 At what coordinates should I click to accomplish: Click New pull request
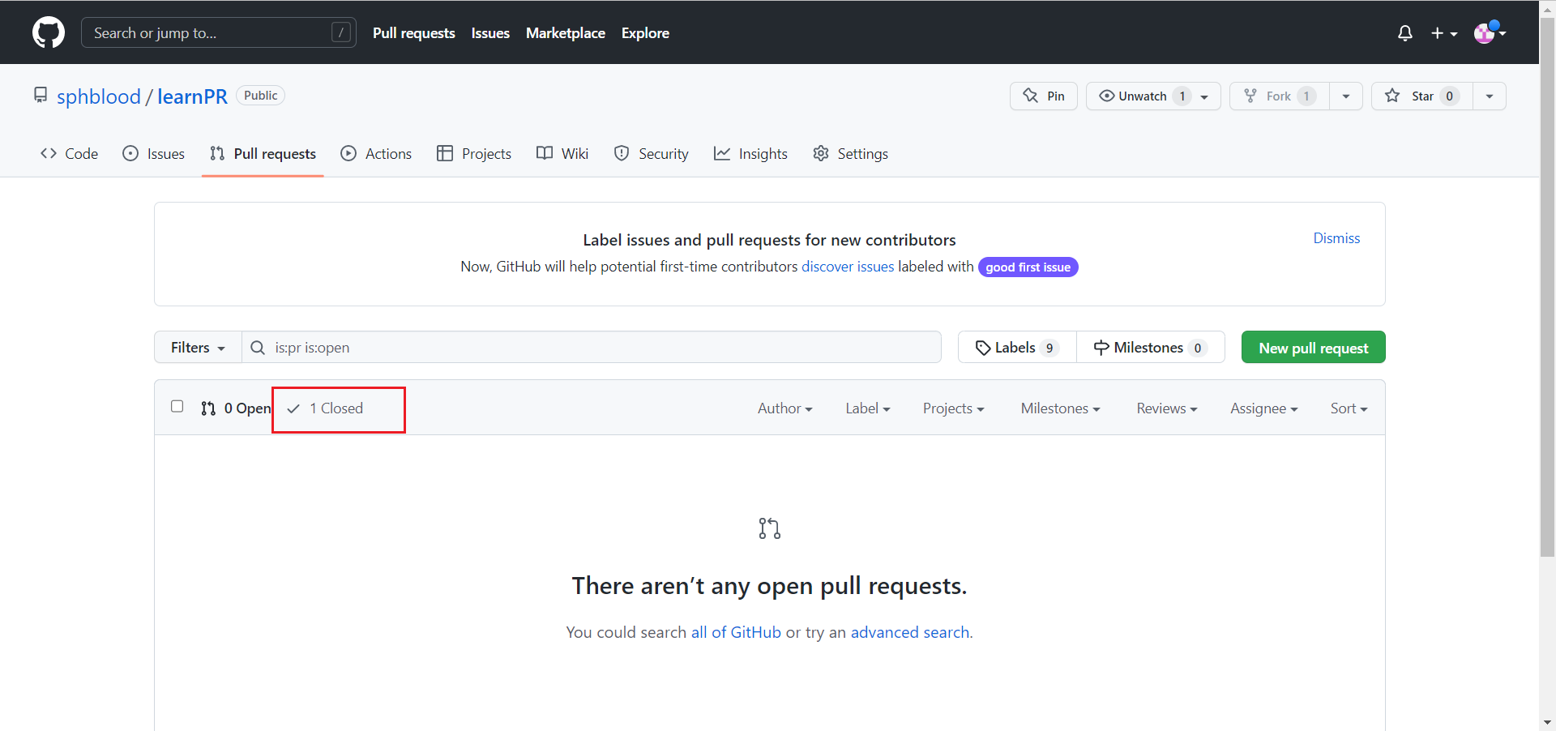click(x=1314, y=348)
